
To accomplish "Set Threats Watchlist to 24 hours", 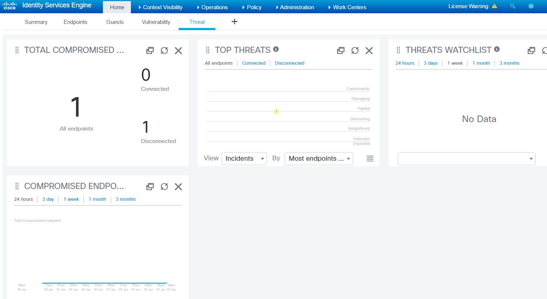I will (405, 63).
